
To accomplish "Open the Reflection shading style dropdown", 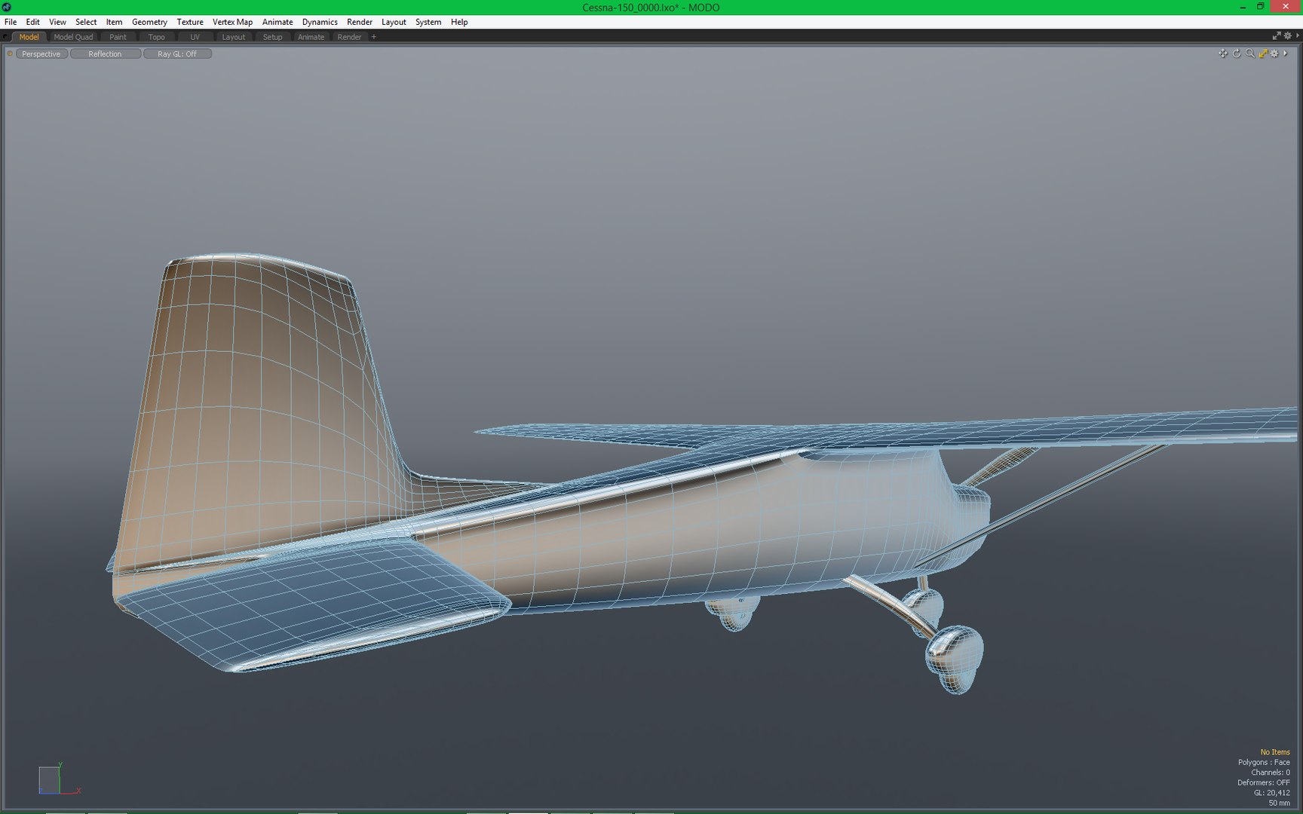I will (x=105, y=54).
